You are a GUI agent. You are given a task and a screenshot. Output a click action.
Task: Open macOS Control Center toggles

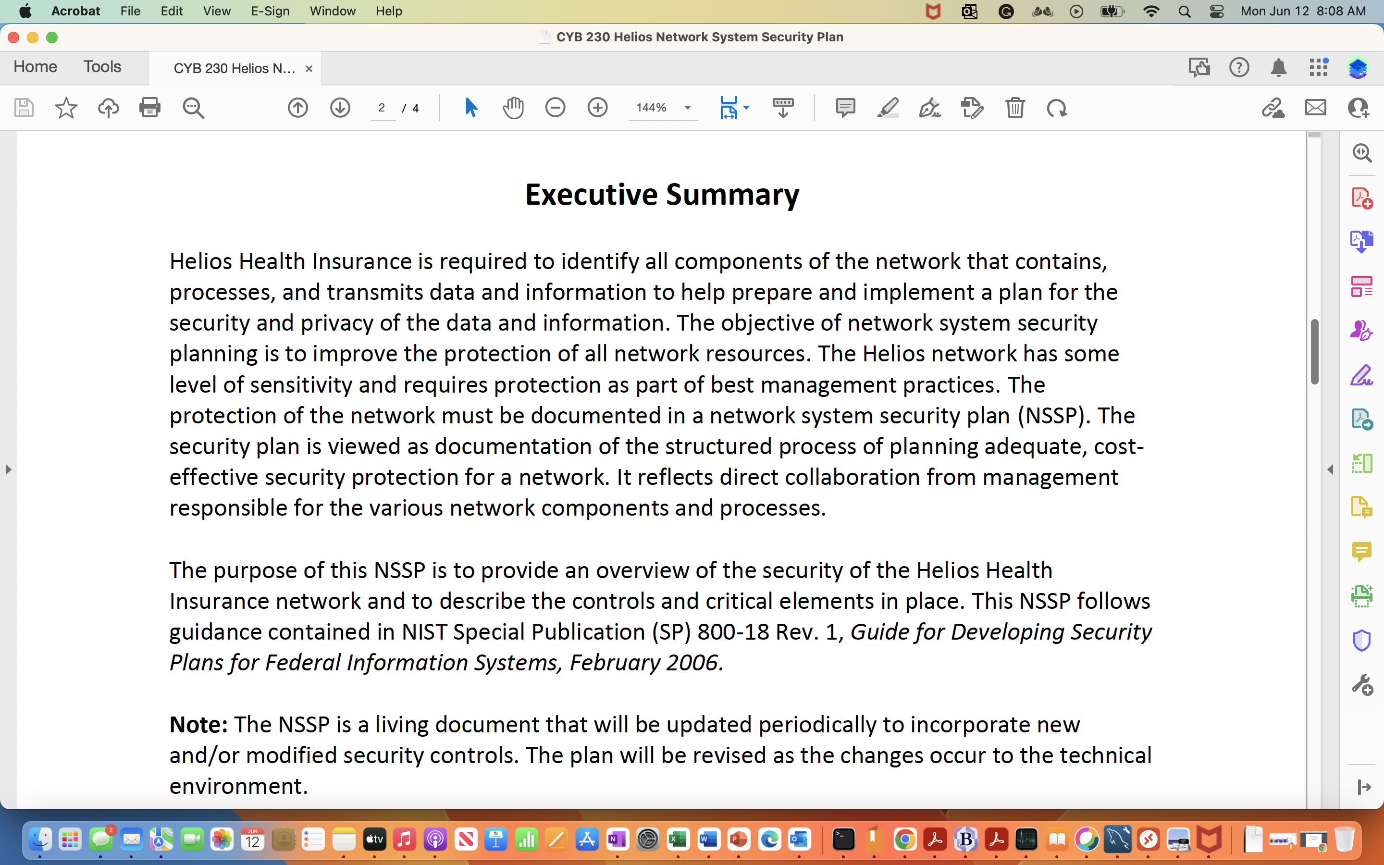(1216, 12)
